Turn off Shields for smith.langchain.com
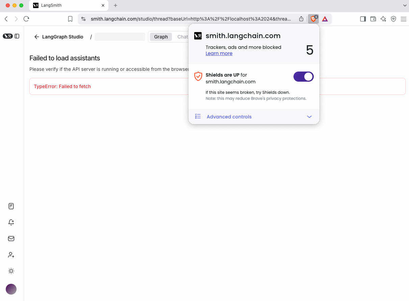This screenshot has height=301, width=409. click(x=303, y=77)
